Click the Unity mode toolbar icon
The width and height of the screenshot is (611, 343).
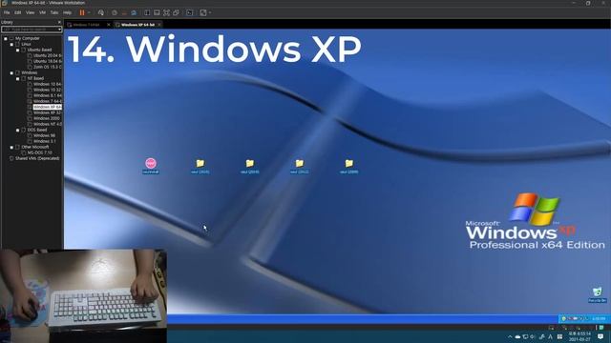point(176,12)
